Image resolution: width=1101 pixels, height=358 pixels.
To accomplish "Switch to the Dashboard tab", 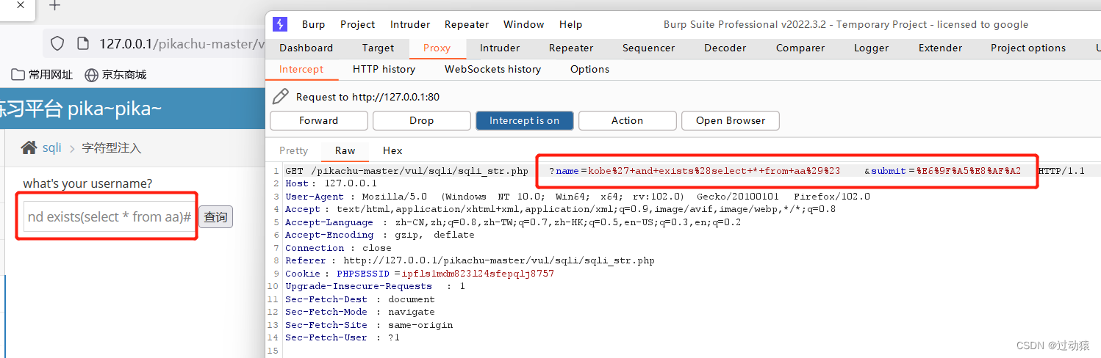I will 306,48.
